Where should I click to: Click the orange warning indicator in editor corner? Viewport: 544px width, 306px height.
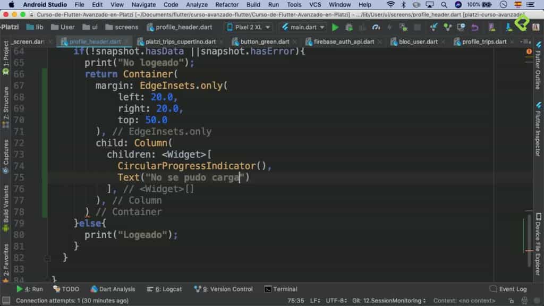(x=529, y=52)
